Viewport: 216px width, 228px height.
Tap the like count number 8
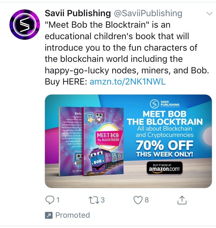point(147,200)
